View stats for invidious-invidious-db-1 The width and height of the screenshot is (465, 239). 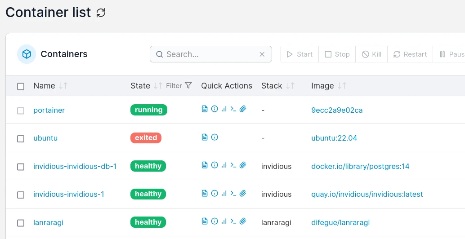(224, 165)
